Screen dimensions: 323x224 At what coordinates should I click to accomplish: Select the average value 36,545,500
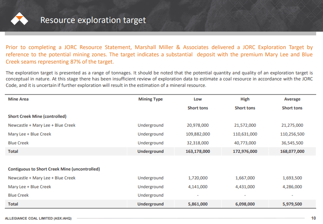pos(292,143)
